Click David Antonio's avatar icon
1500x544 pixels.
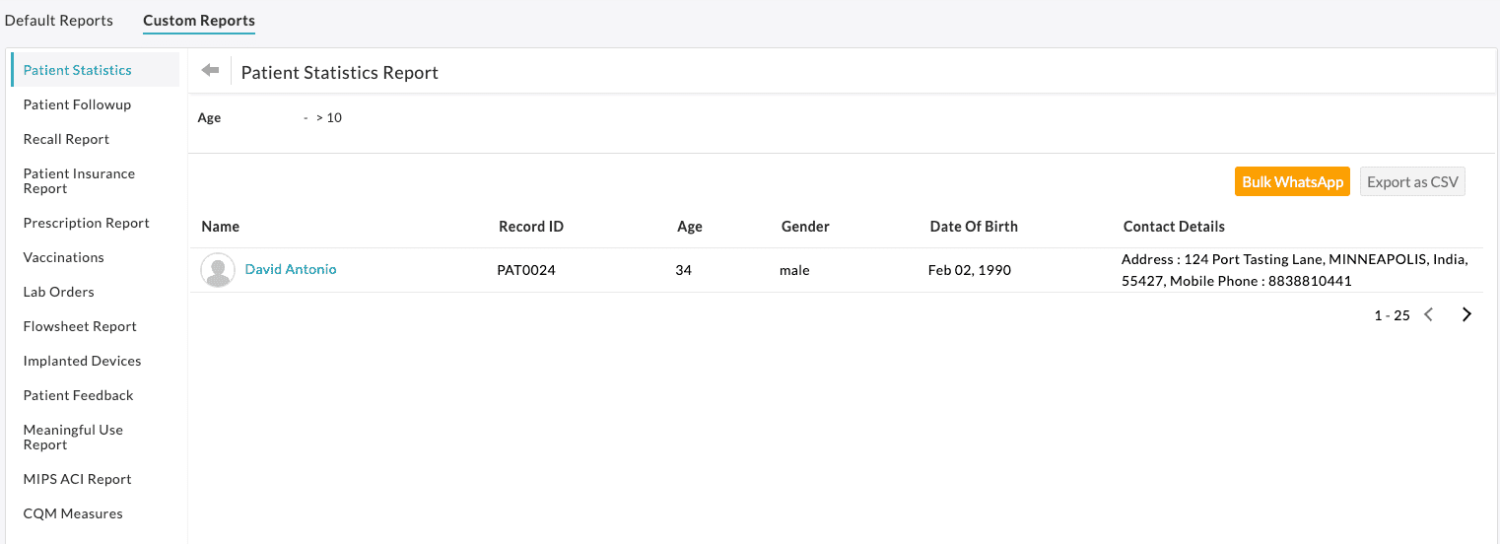click(x=217, y=270)
